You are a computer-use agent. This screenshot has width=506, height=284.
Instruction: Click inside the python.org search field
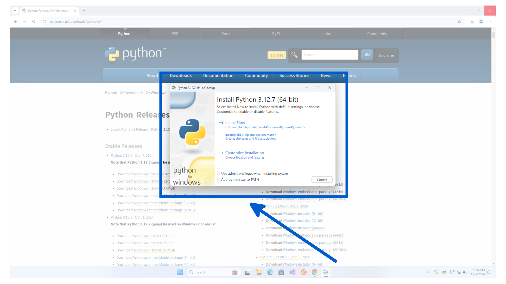[330, 55]
